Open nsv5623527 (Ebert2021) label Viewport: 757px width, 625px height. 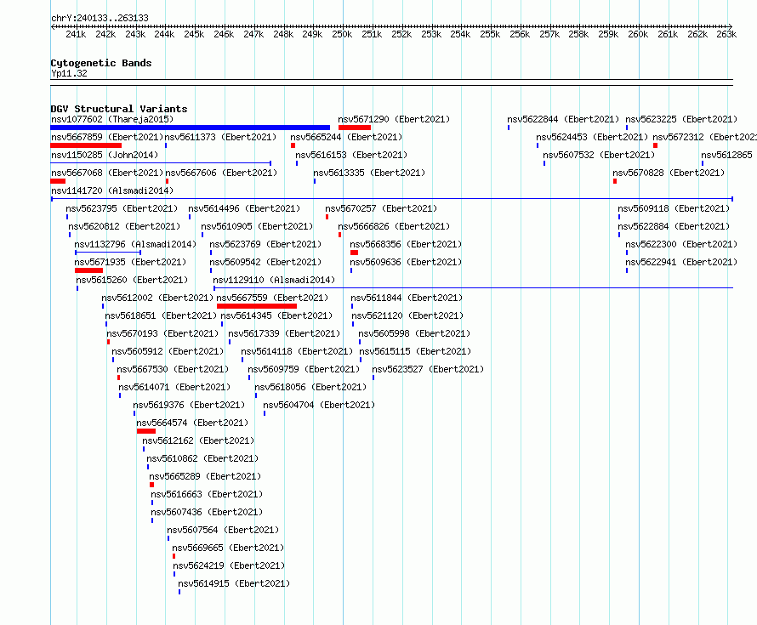click(x=428, y=369)
